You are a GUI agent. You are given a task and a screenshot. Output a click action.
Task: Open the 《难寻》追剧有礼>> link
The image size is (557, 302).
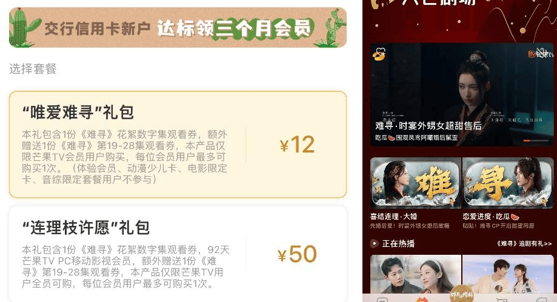[x=524, y=244]
